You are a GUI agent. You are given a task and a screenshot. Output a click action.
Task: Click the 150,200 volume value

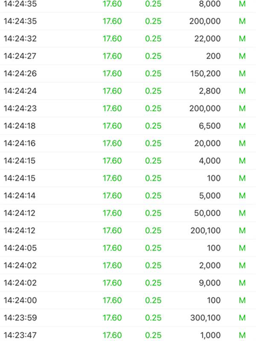click(x=206, y=74)
